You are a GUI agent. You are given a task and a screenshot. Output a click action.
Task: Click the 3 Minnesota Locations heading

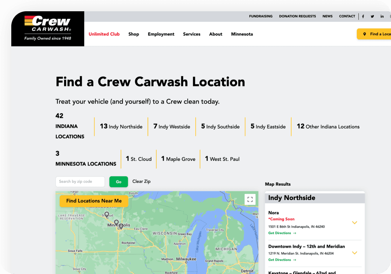coord(86,158)
